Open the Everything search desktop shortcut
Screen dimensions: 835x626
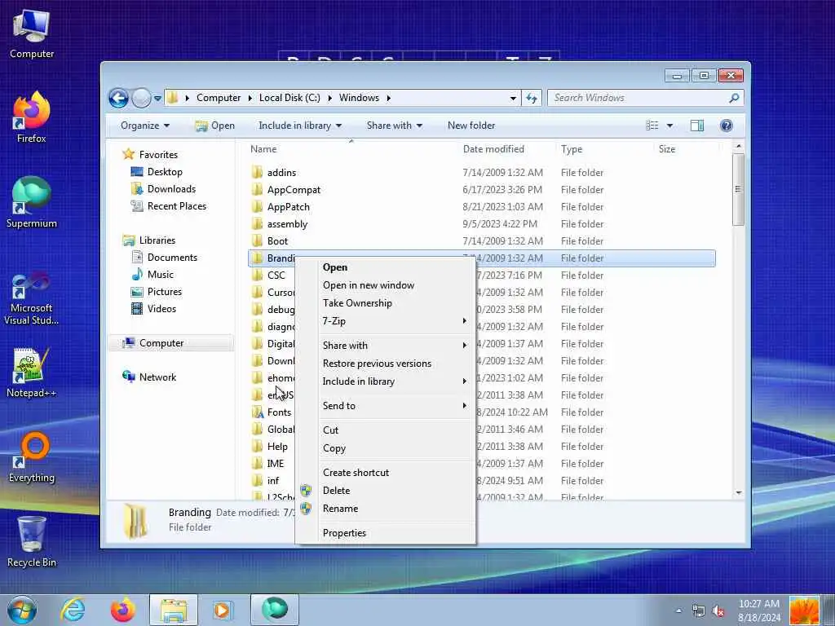pyautogui.click(x=32, y=458)
